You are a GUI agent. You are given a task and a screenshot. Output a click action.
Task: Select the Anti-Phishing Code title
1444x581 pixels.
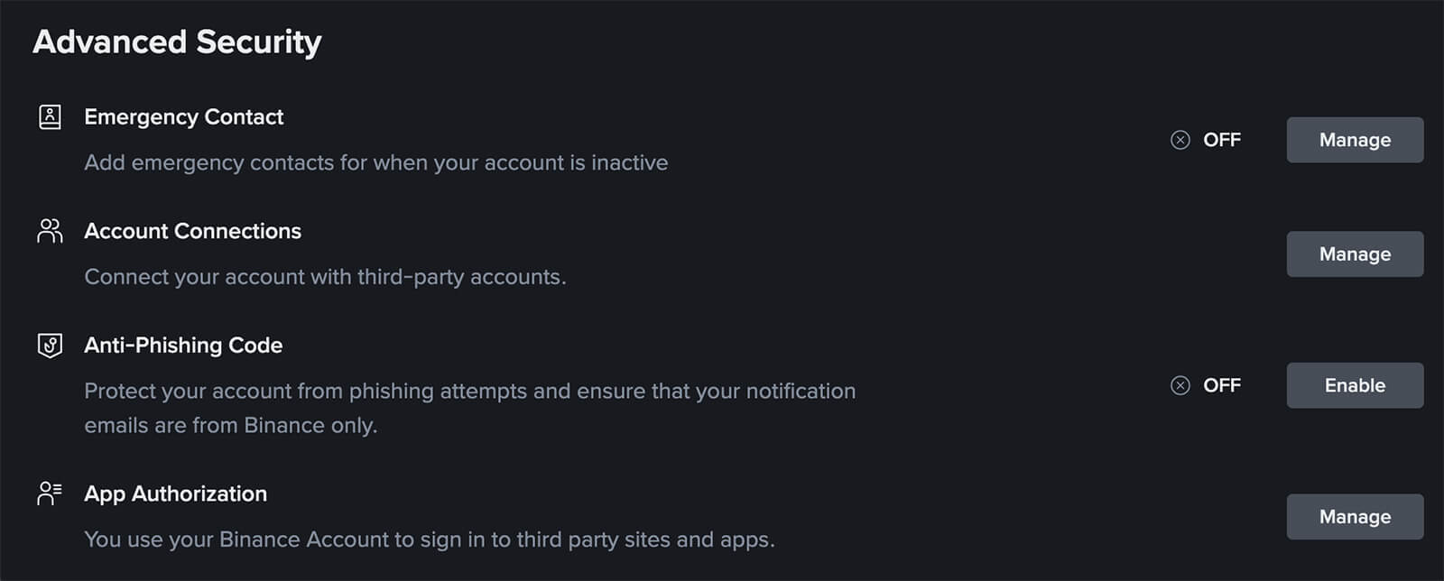point(183,346)
